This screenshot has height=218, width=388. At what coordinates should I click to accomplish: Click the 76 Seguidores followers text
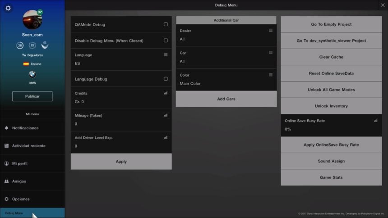[32, 55]
